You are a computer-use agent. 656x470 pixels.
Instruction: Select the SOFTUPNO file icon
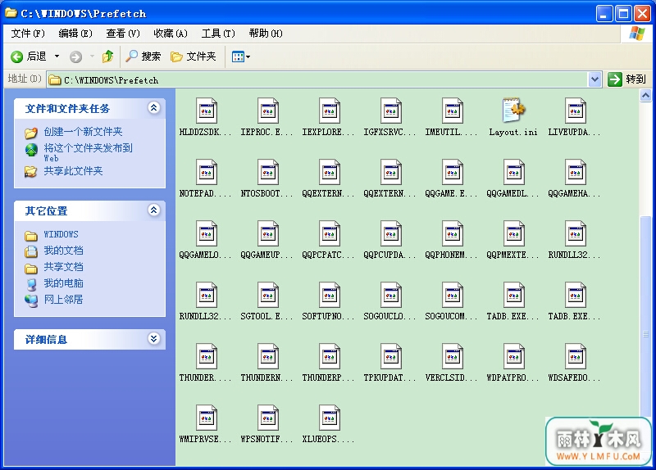pyautogui.click(x=330, y=295)
